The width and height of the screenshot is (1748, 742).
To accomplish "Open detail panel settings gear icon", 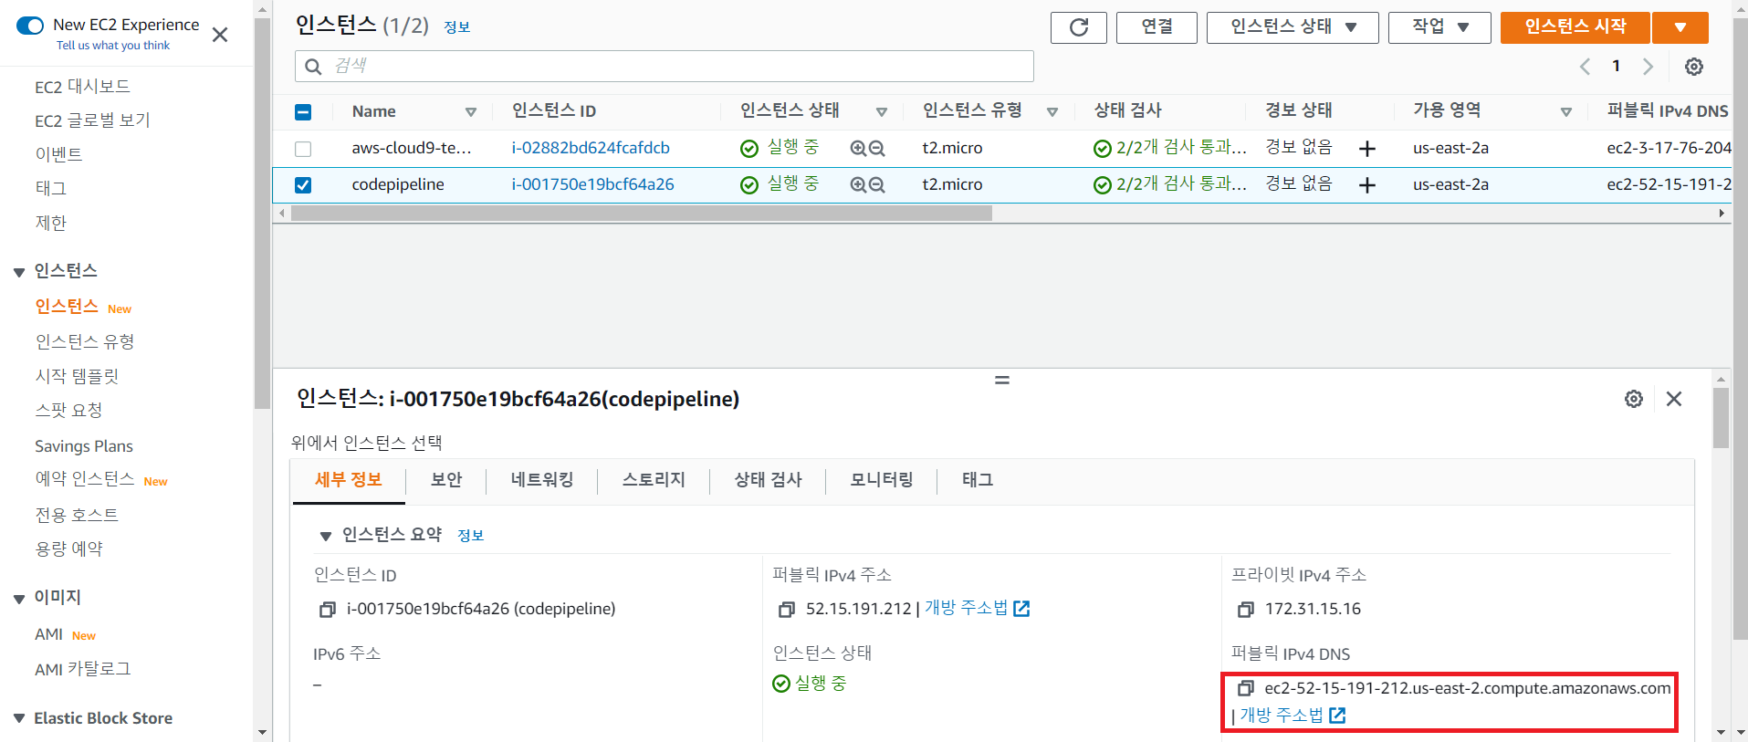I will pos(1634,399).
